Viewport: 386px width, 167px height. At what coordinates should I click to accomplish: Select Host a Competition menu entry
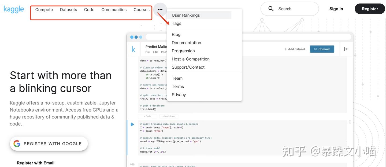pos(191,59)
